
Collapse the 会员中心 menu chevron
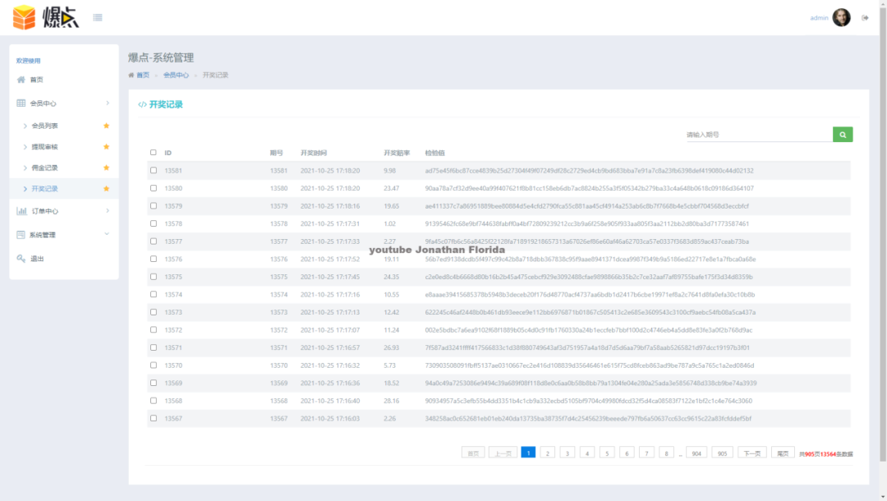tap(108, 103)
